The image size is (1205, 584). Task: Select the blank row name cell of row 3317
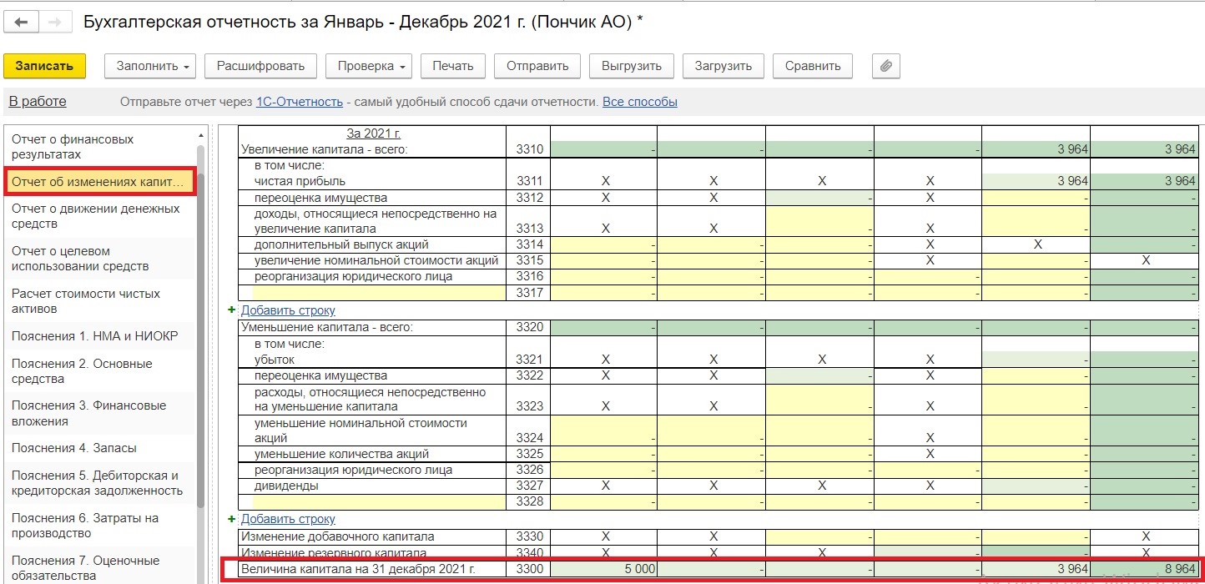(x=372, y=293)
